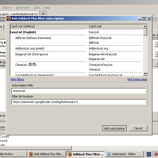The width and height of the screenshot is (158, 158).
Task: Select EasyList (English) row
Action: [x=77, y=32]
